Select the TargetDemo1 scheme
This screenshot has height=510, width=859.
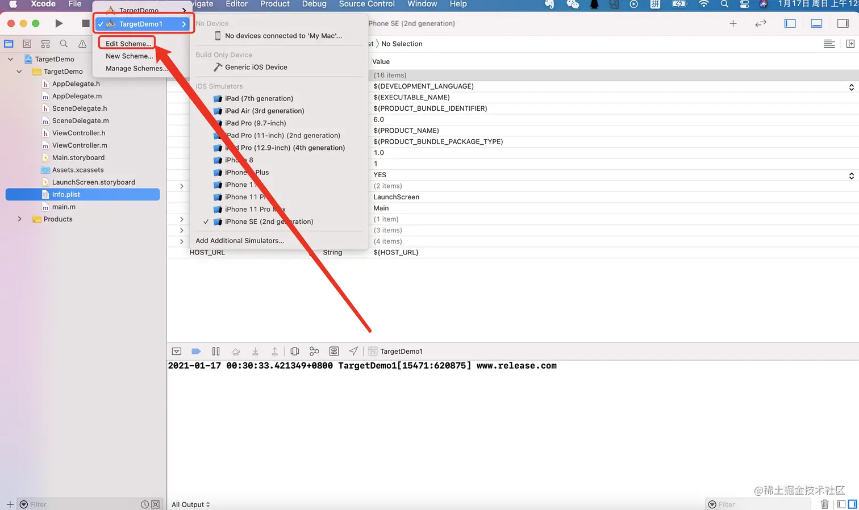[x=143, y=24]
